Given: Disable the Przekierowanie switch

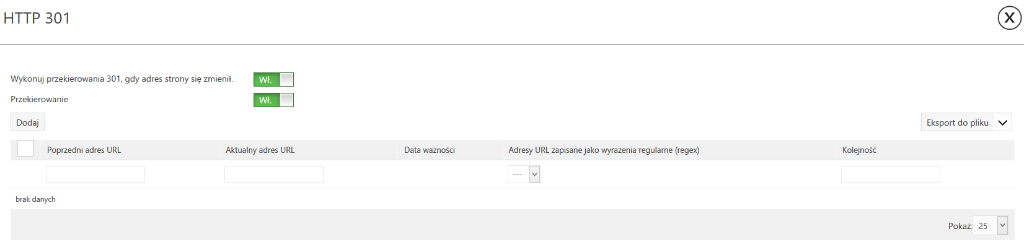Looking at the screenshot, I should 273,100.
